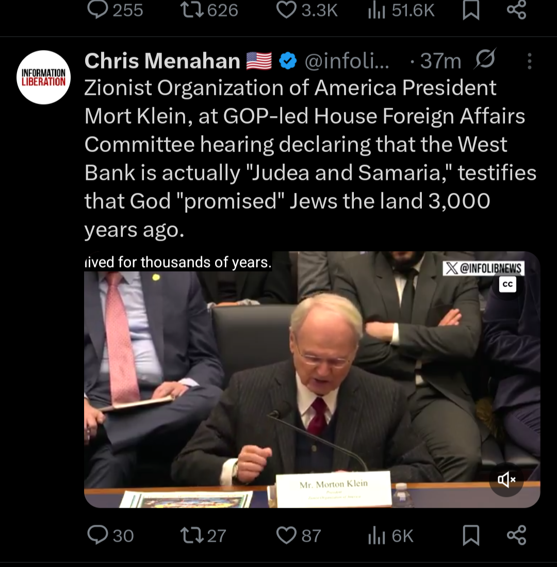Bookmark Chris Menahan's post
The image size is (557, 567).
click(471, 536)
